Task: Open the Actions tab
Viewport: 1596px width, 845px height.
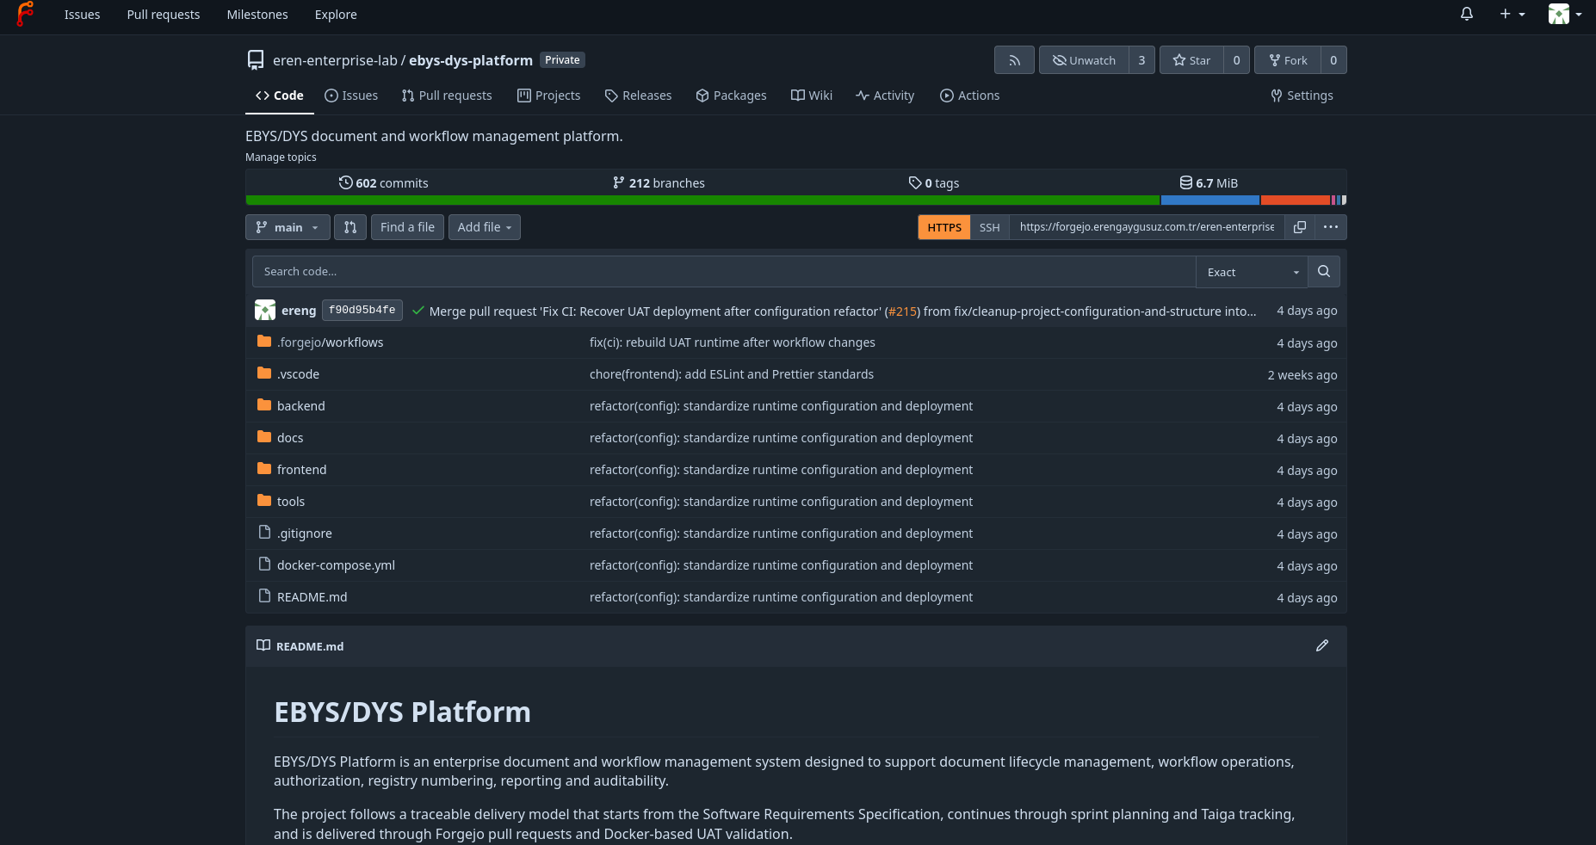Action: tap(970, 96)
